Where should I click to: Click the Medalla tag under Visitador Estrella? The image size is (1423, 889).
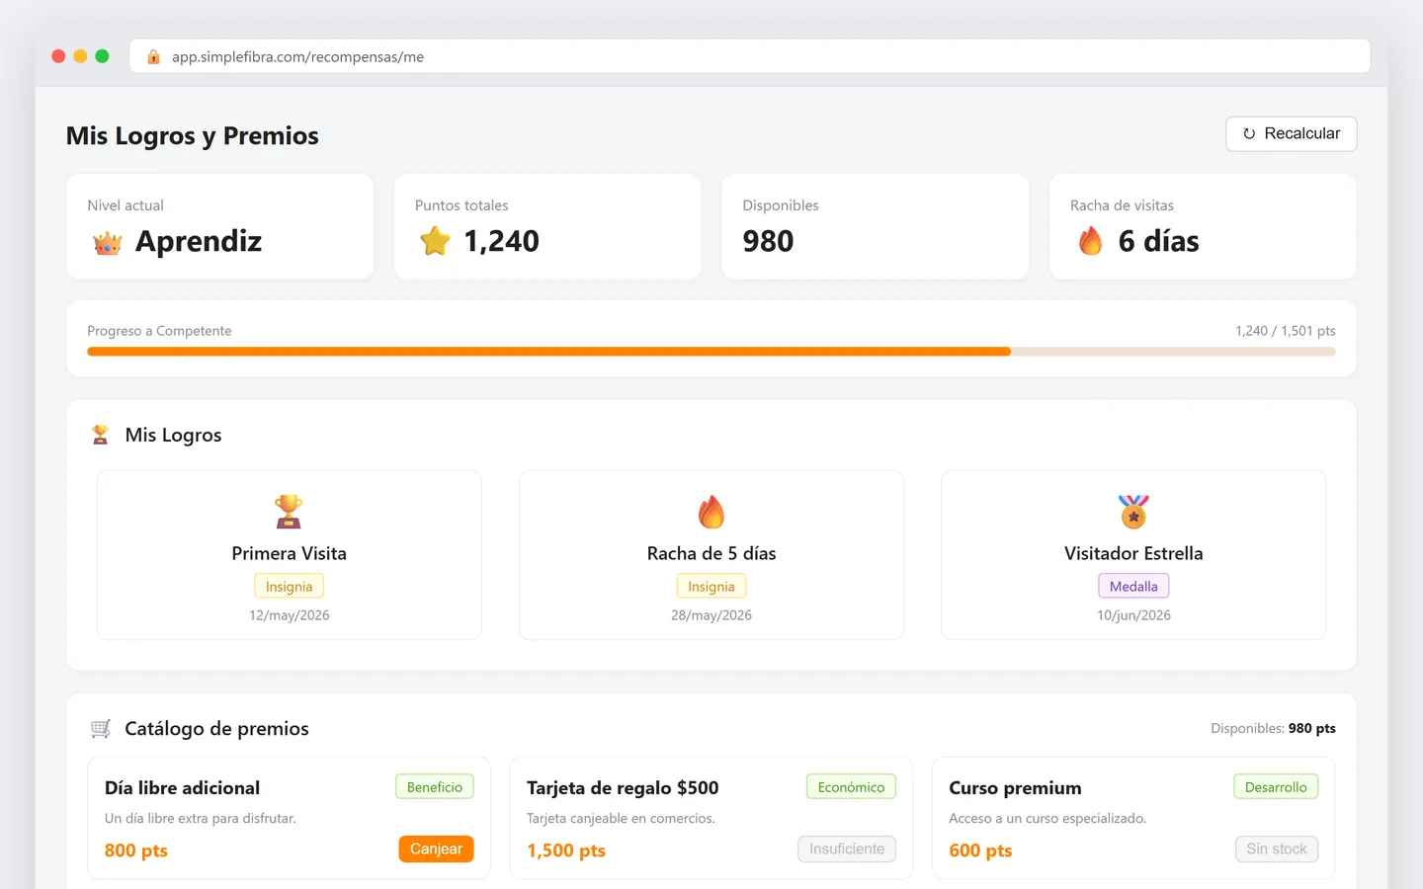(x=1133, y=586)
